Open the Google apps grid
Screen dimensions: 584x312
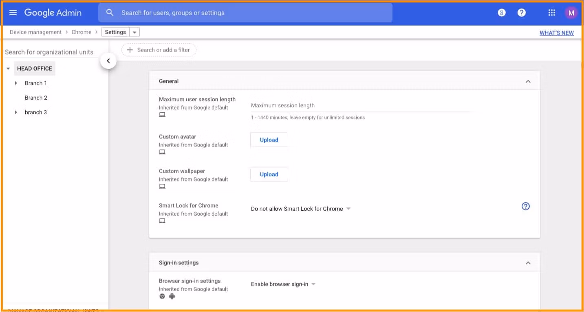(552, 13)
